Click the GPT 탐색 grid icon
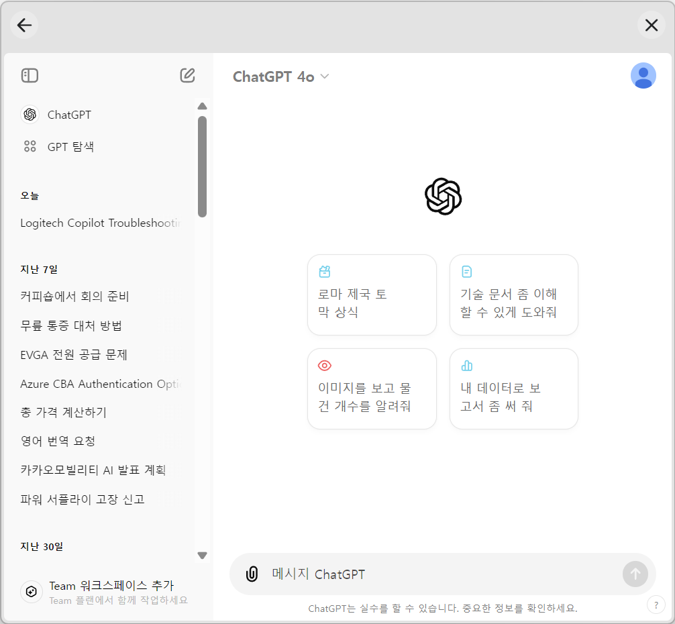Viewport: 675px width, 624px height. pos(30,146)
